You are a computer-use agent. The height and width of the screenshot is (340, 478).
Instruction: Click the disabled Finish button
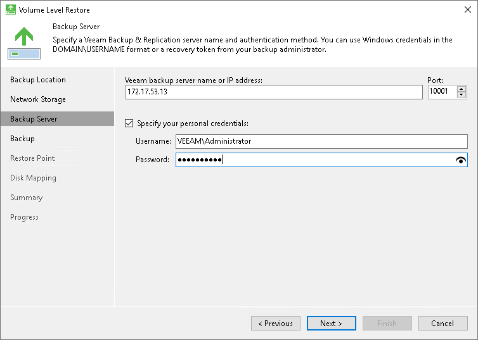(x=387, y=324)
